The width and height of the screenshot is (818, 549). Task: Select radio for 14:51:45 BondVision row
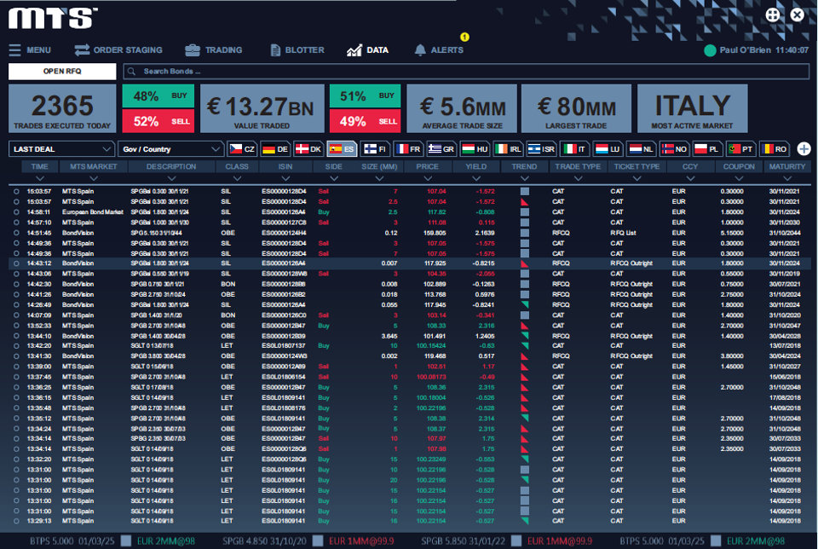pyautogui.click(x=16, y=233)
